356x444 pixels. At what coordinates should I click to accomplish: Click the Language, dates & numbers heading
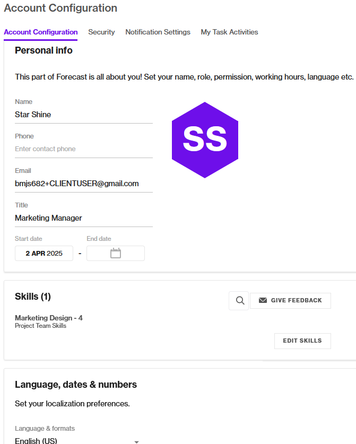[76, 385]
